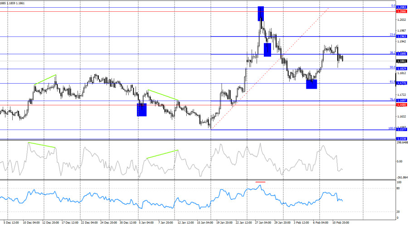This screenshot has width=408, height=226.
Task: Click the 22 Jan 12:00 time label
Action: coord(244,223)
